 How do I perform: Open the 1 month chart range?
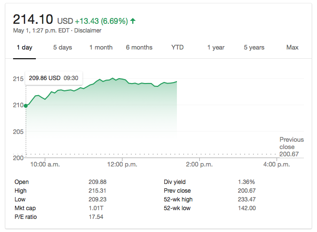[101, 48]
